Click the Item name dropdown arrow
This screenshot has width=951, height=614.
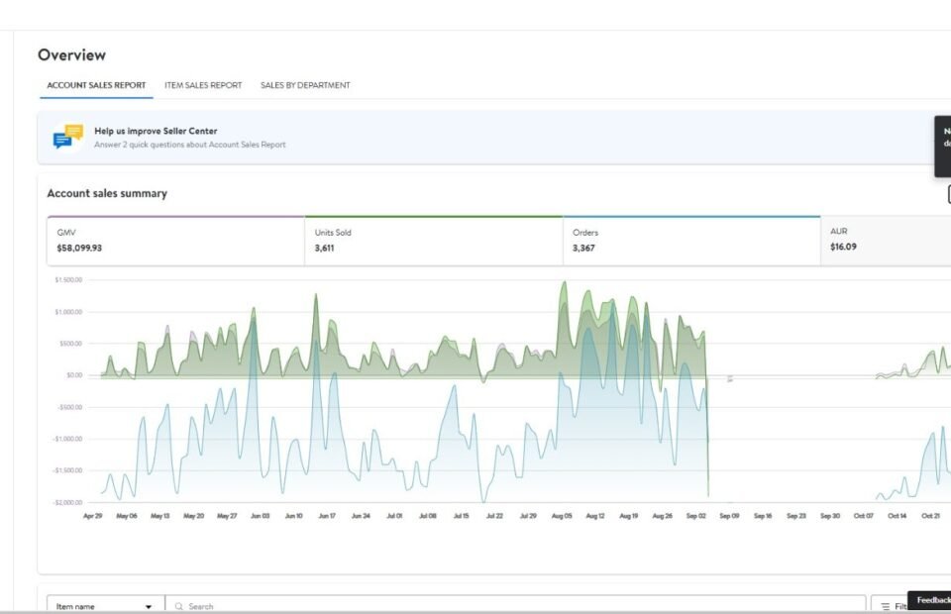pos(149,607)
